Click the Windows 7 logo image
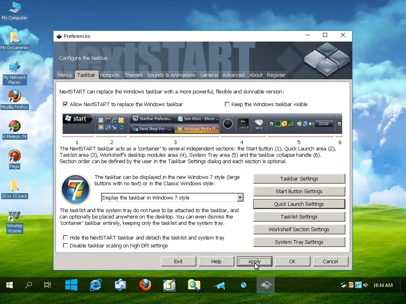Image resolution: width=406 pixels, height=304 pixels. tap(76, 189)
